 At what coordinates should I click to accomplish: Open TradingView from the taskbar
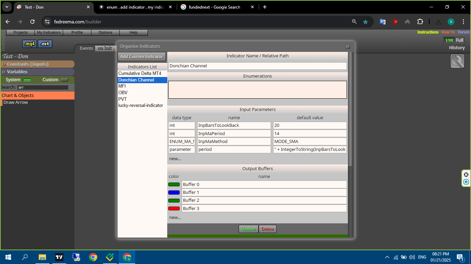tap(59, 257)
